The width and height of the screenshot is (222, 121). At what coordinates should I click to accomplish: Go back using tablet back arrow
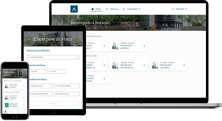(29, 39)
